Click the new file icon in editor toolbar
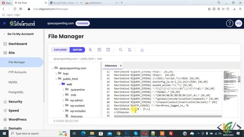 click(90, 50)
